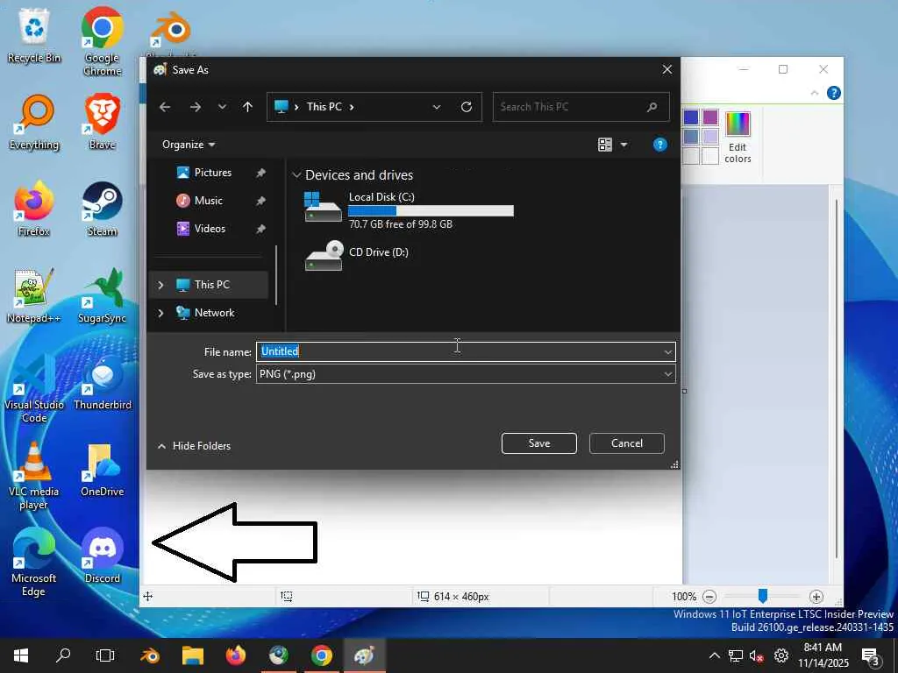Expand the This PC tree node
This screenshot has height=673, width=898.
point(161,285)
